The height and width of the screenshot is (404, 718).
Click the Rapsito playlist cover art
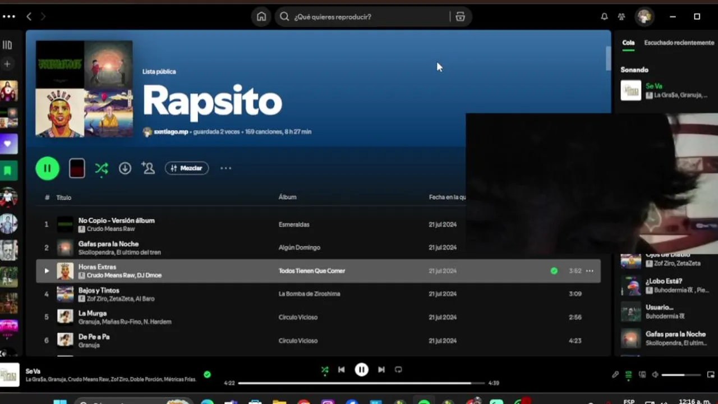pos(84,89)
